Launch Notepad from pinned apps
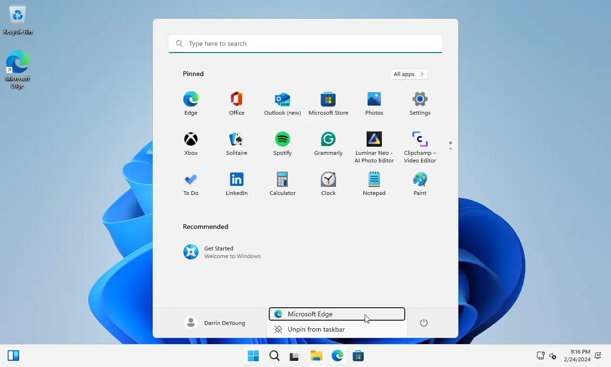This screenshot has height=367, width=611. [374, 184]
